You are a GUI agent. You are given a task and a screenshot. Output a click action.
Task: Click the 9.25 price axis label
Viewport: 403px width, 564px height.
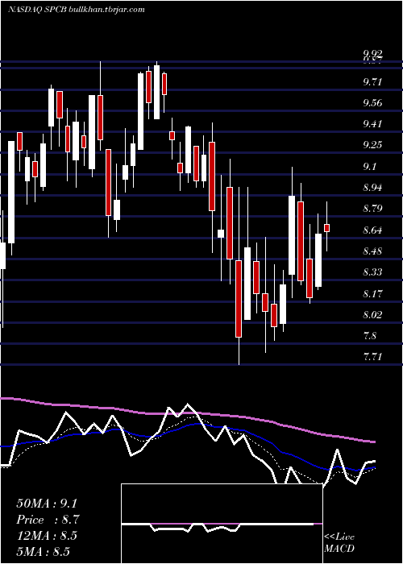[372, 145]
